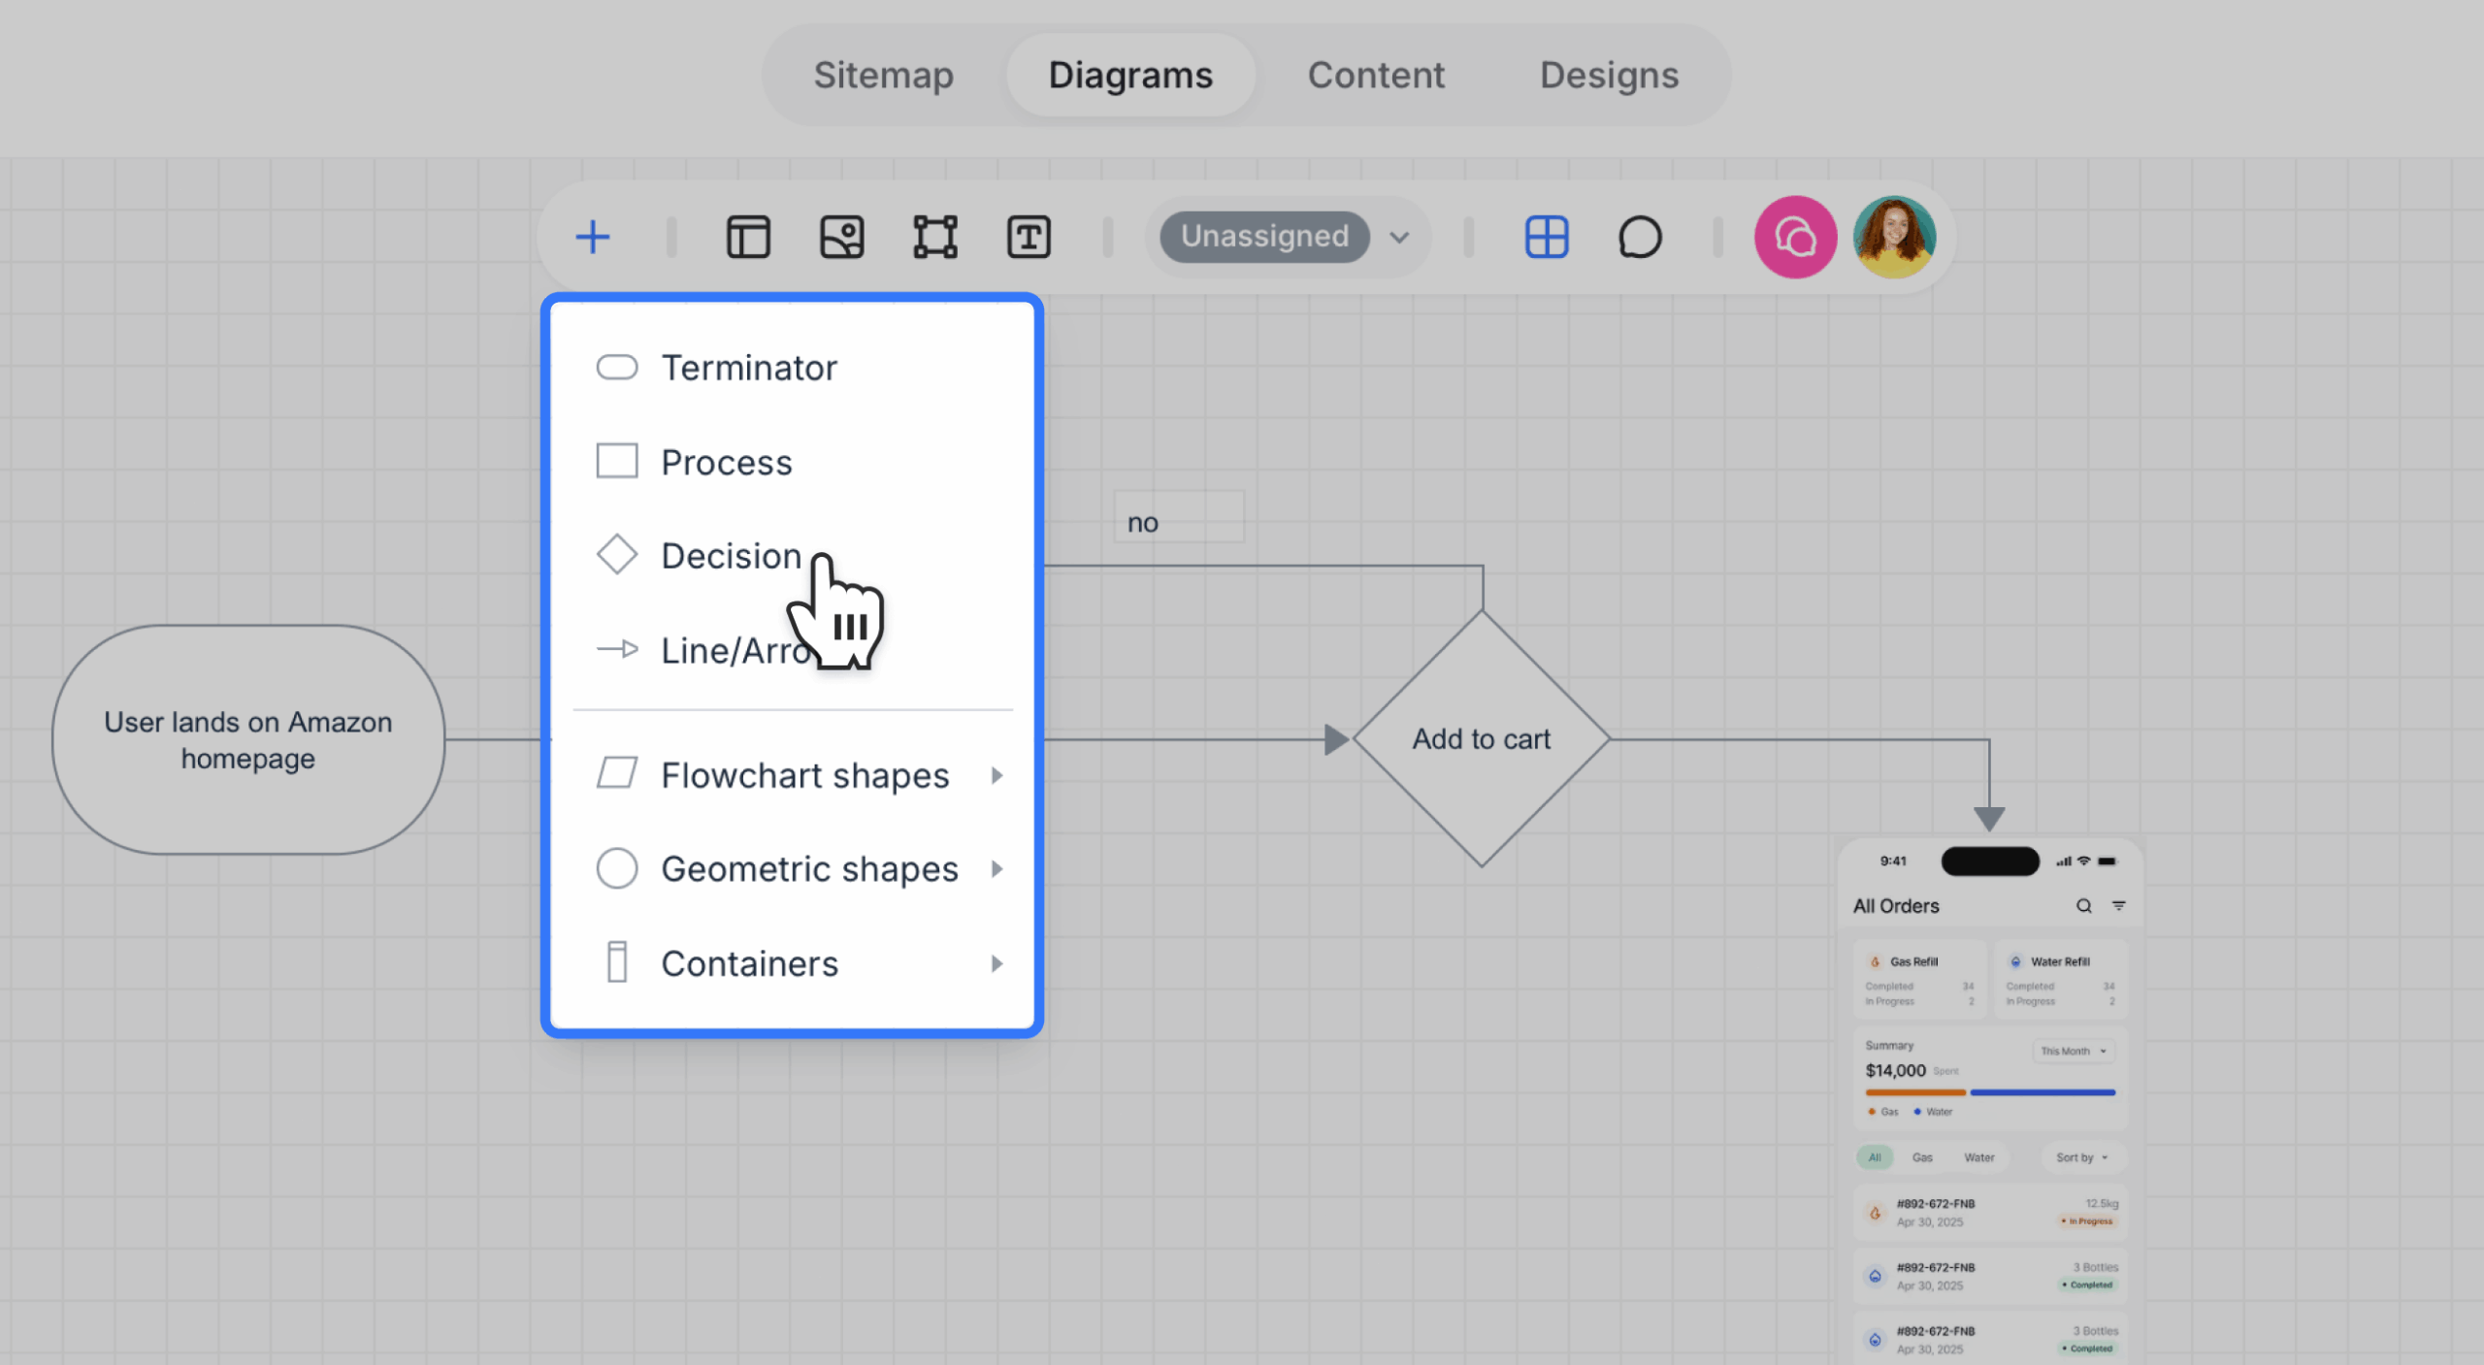The image size is (2484, 1365).
Task: Switch to the Diagrams tab
Action: (x=1130, y=76)
